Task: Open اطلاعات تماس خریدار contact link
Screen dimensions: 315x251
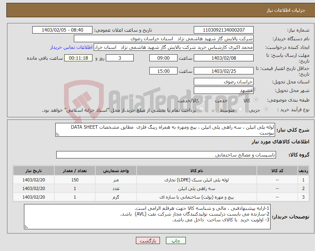Action: pyautogui.click(x=71, y=47)
